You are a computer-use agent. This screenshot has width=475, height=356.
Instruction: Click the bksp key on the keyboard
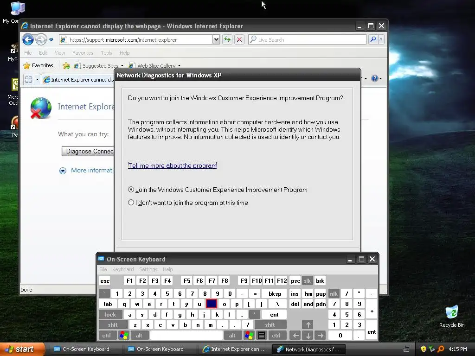(275, 293)
